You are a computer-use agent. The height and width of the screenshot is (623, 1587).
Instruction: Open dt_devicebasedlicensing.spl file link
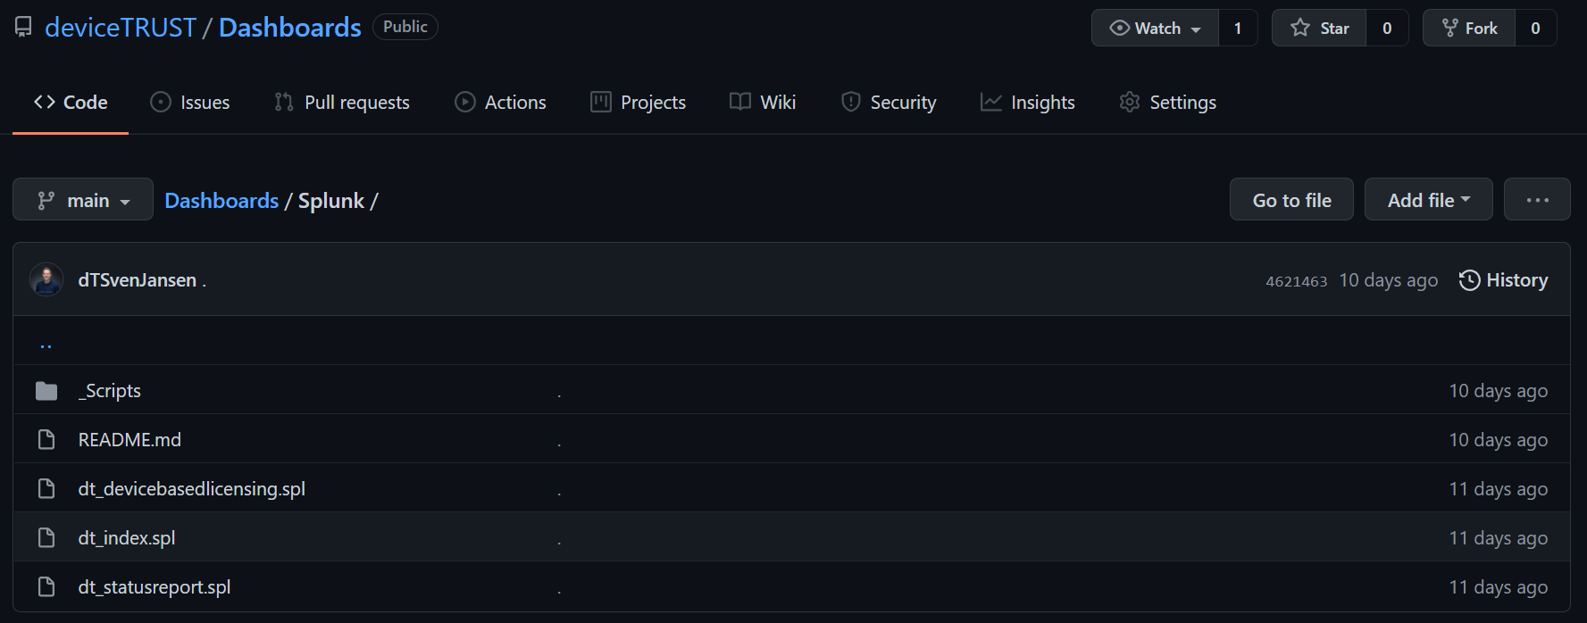pos(192,489)
